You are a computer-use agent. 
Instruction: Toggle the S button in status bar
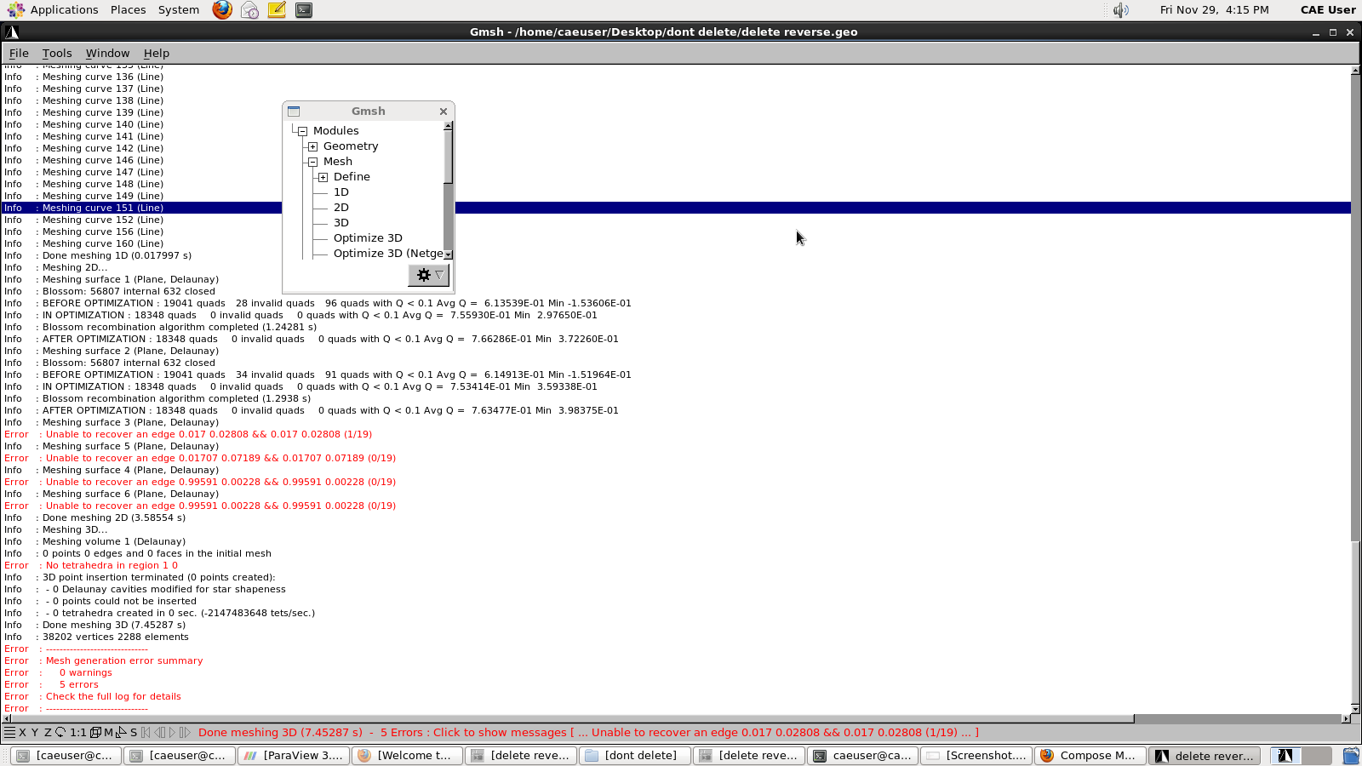click(134, 732)
